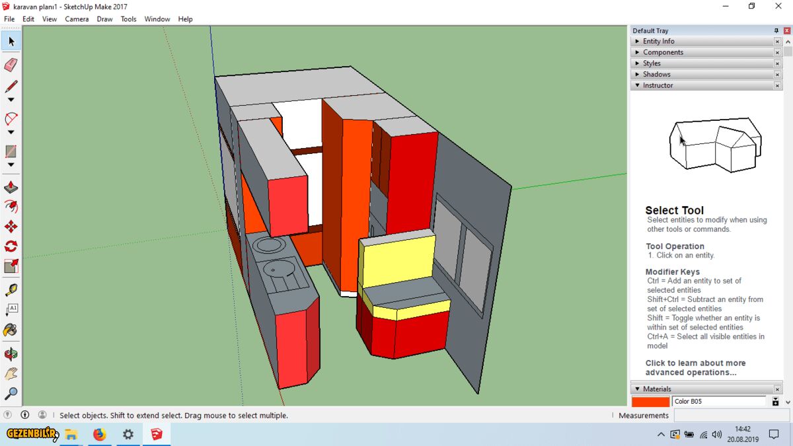Select the Select arrow tool

tap(11, 41)
